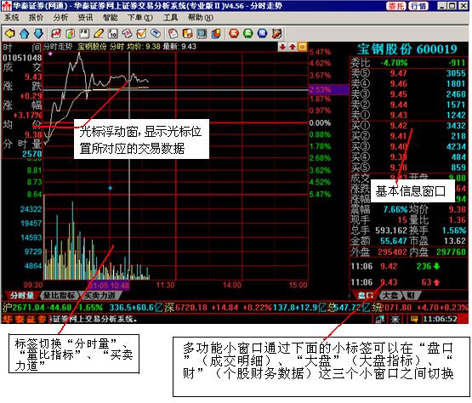Click the 委托 button in title bar
472x403 pixels.
pyautogui.click(x=396, y=6)
